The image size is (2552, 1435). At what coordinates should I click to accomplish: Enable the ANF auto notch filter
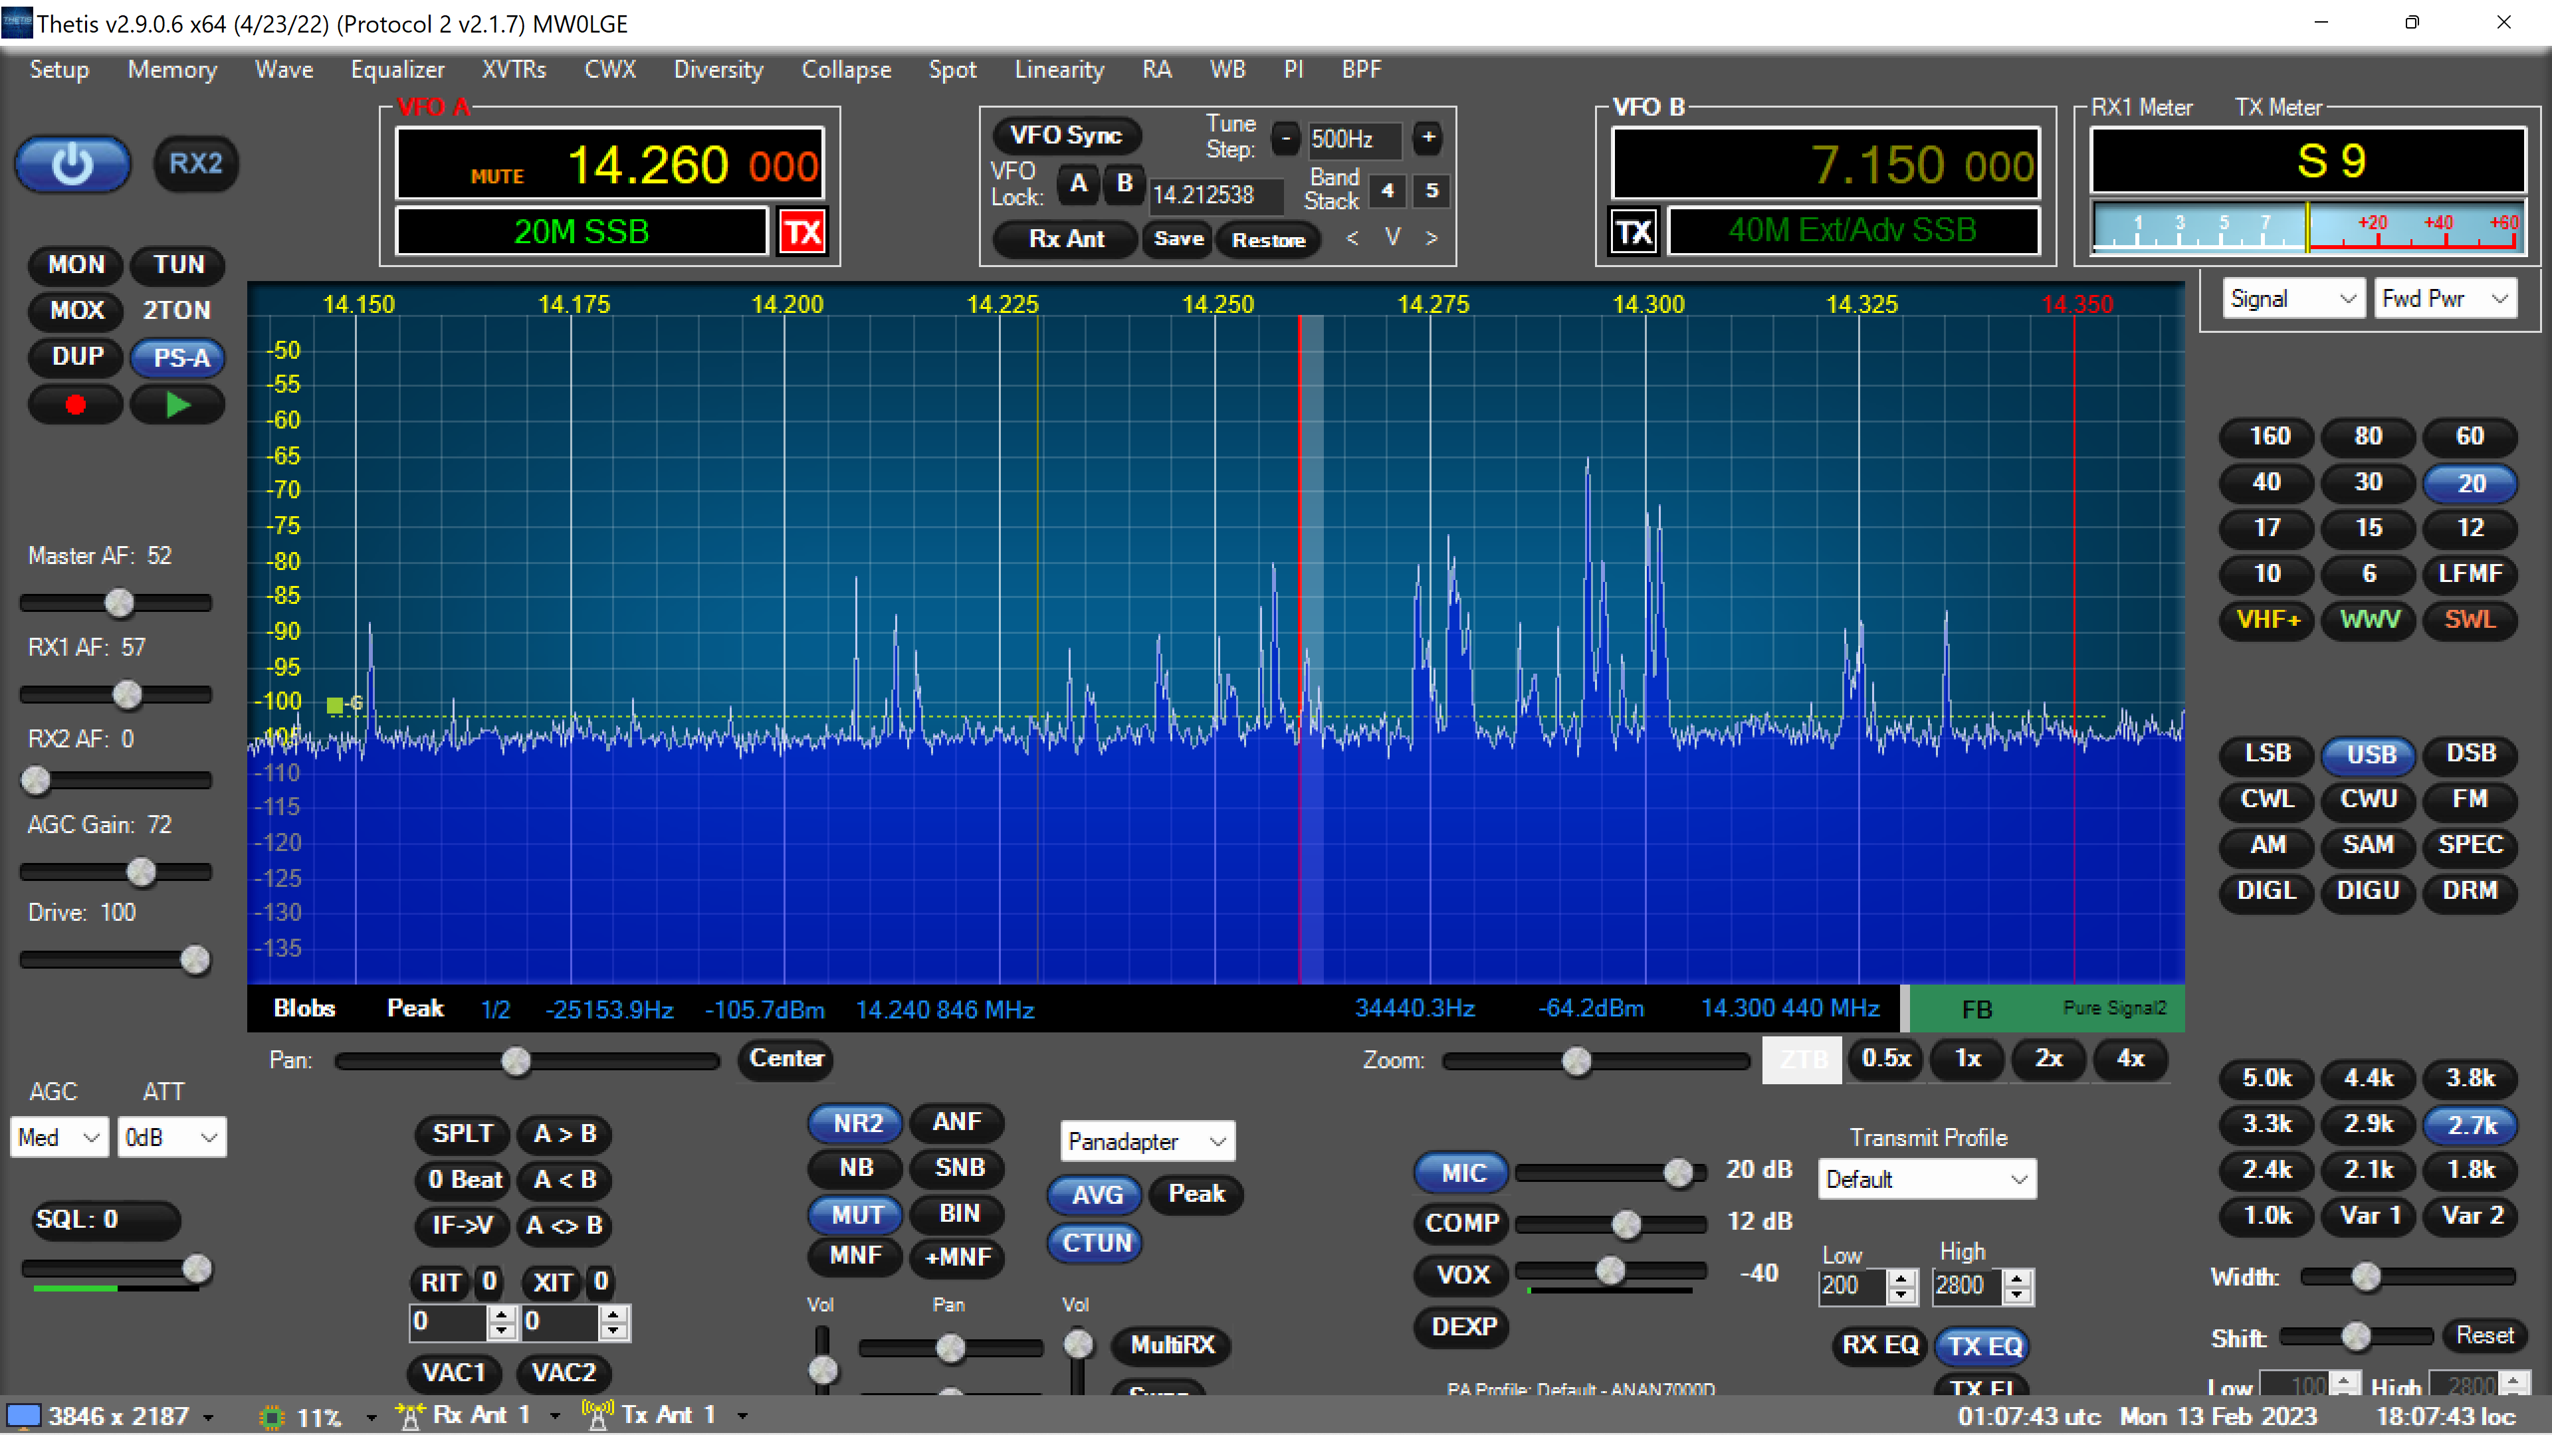point(957,1122)
